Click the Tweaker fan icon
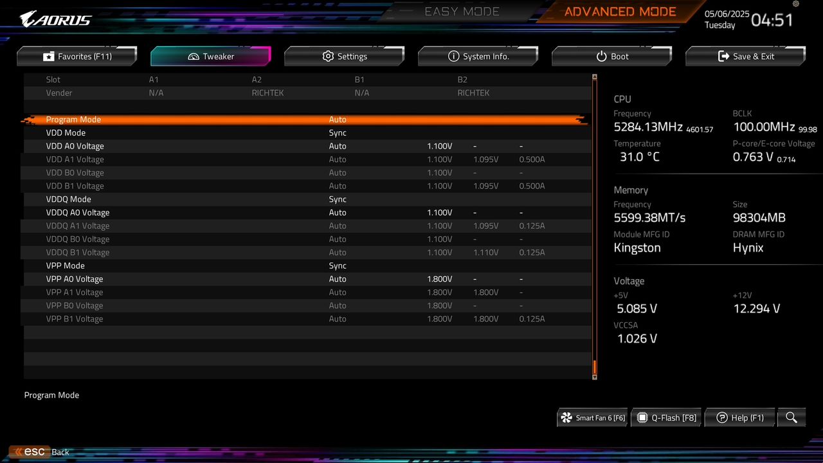This screenshot has height=463, width=823. (193, 57)
